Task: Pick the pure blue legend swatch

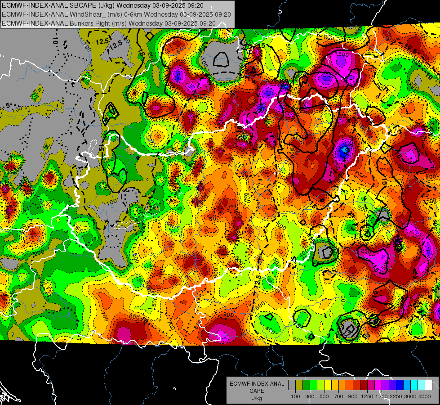Action: pos(400,385)
